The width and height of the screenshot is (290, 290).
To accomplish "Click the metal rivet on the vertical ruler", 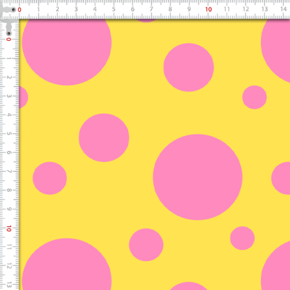I will pyautogui.click(x=9, y=34).
